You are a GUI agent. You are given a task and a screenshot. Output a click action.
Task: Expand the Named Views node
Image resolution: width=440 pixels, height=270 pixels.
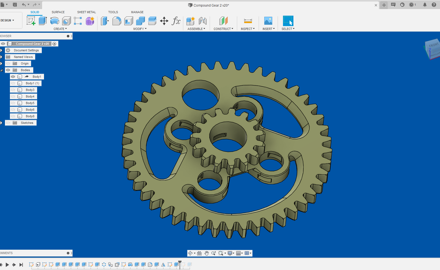coord(1,57)
